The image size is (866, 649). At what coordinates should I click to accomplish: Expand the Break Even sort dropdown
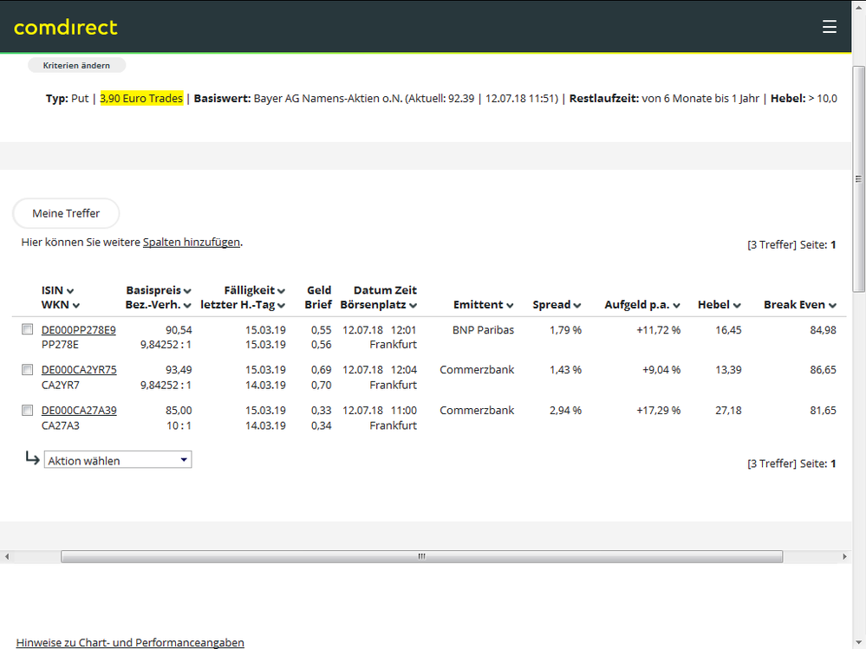tap(832, 305)
